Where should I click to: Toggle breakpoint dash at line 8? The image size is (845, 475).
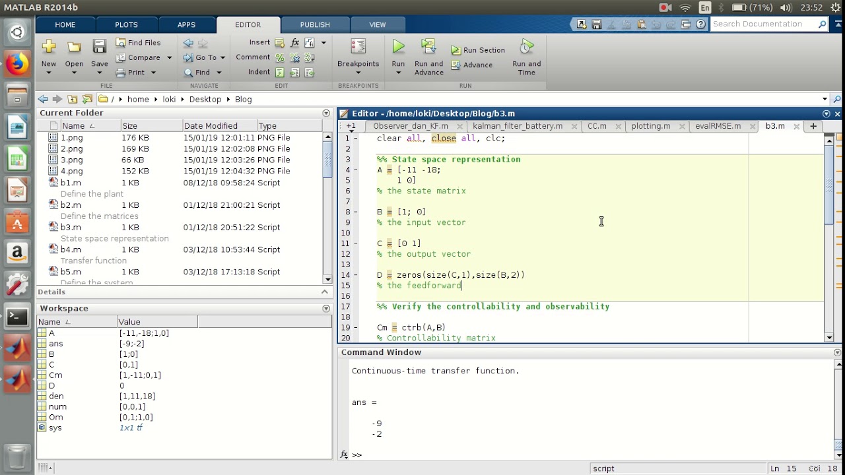(x=355, y=212)
